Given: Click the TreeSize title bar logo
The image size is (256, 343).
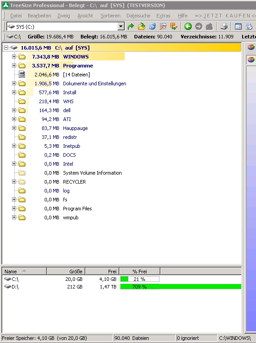Looking at the screenshot, I should [x=6, y=5].
